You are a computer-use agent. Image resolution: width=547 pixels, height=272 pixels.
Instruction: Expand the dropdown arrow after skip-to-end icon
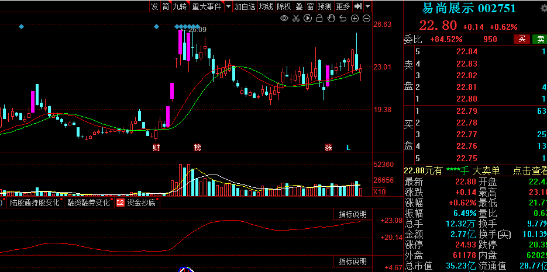click(367, 6)
